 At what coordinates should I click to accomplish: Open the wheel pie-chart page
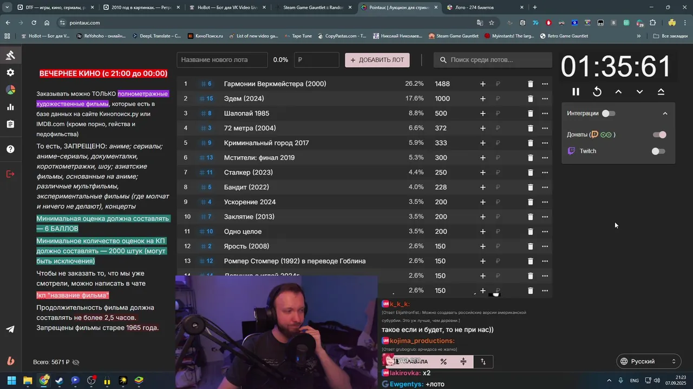pos(10,90)
